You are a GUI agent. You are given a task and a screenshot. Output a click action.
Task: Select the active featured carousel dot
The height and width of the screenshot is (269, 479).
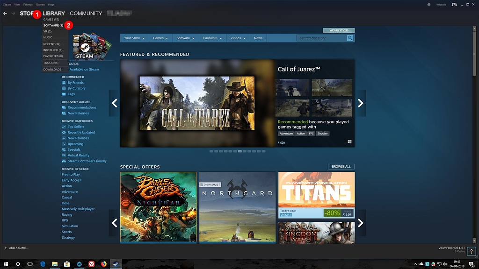(x=240, y=151)
